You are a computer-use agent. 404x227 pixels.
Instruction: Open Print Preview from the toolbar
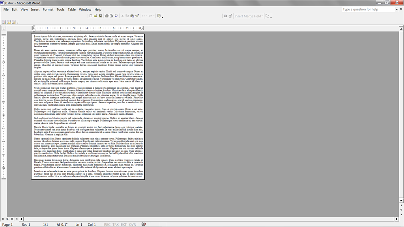(111, 16)
